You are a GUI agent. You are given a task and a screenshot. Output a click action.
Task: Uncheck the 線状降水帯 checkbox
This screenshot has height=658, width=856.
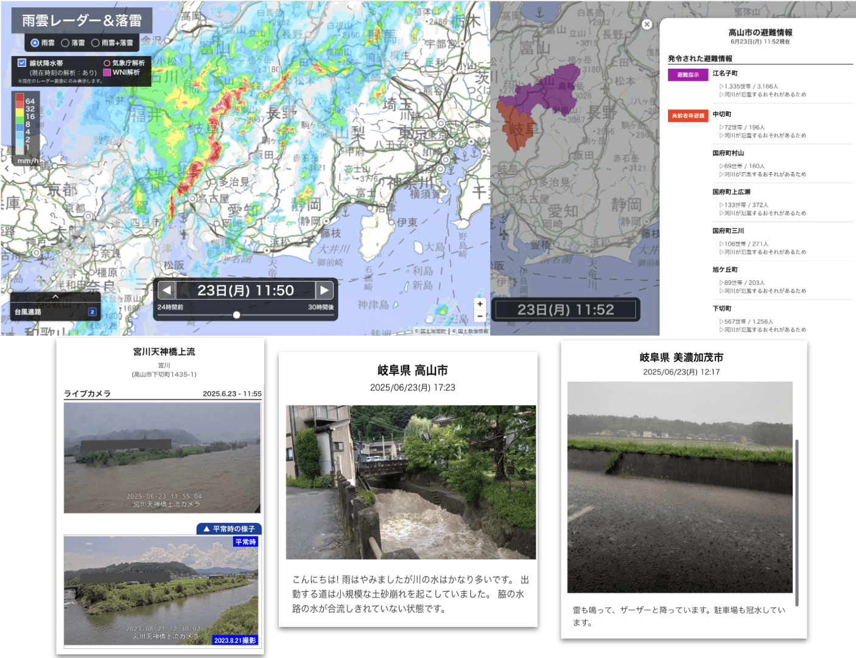point(22,63)
